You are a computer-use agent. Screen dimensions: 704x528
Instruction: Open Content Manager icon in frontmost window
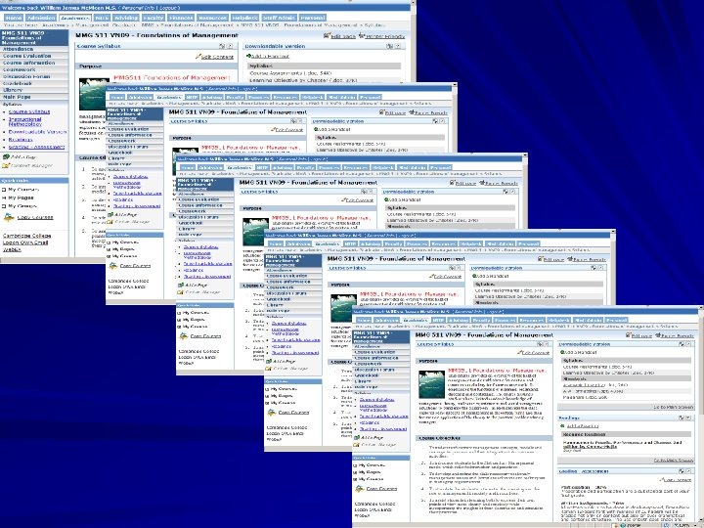[x=357, y=445]
